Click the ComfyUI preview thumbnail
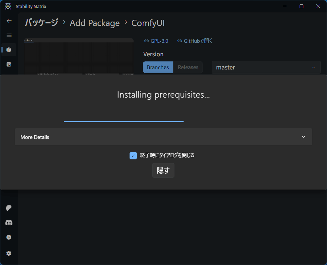 coord(79,56)
